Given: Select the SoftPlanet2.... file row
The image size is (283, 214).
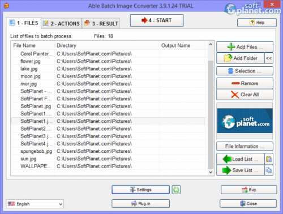Looking at the screenshot, I should coord(108,129).
